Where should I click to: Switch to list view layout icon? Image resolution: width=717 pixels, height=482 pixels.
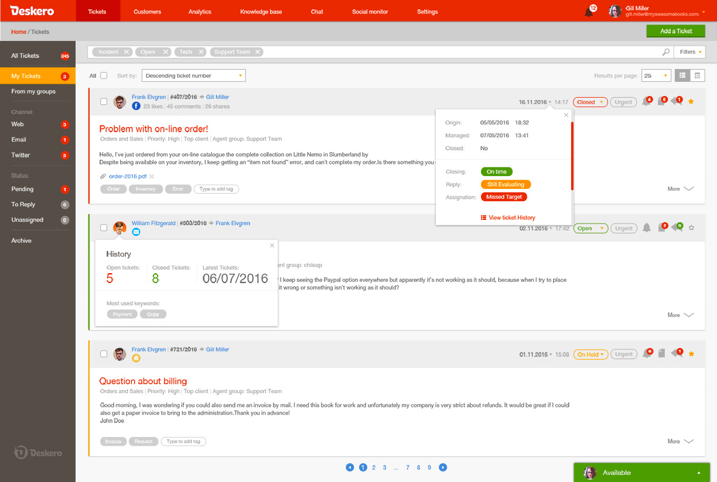(x=682, y=75)
